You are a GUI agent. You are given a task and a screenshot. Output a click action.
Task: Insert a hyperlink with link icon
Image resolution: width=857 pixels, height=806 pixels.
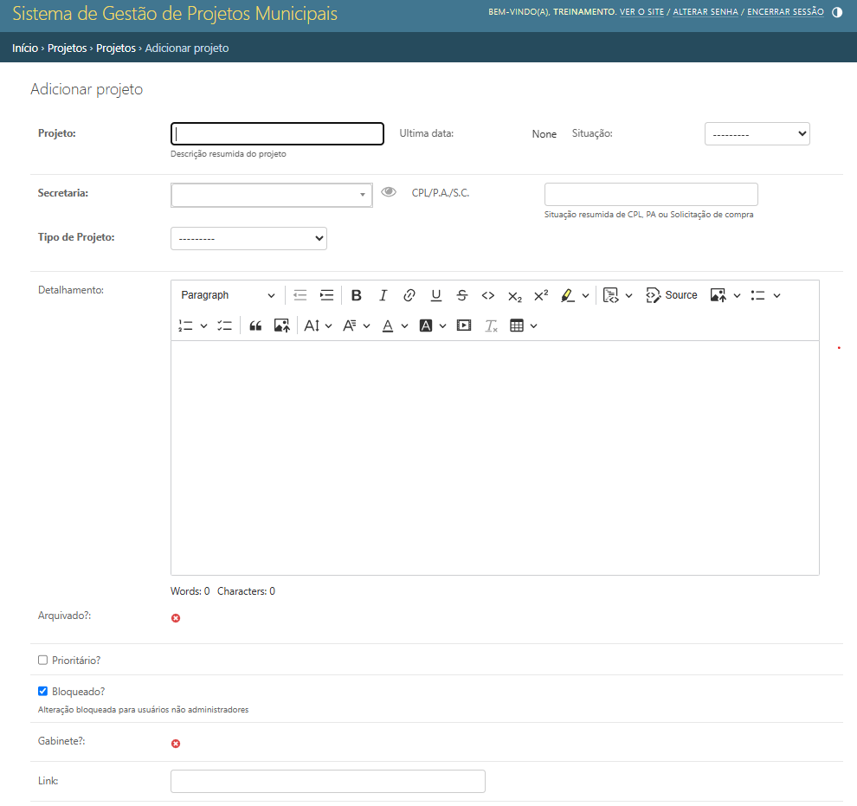[409, 295]
